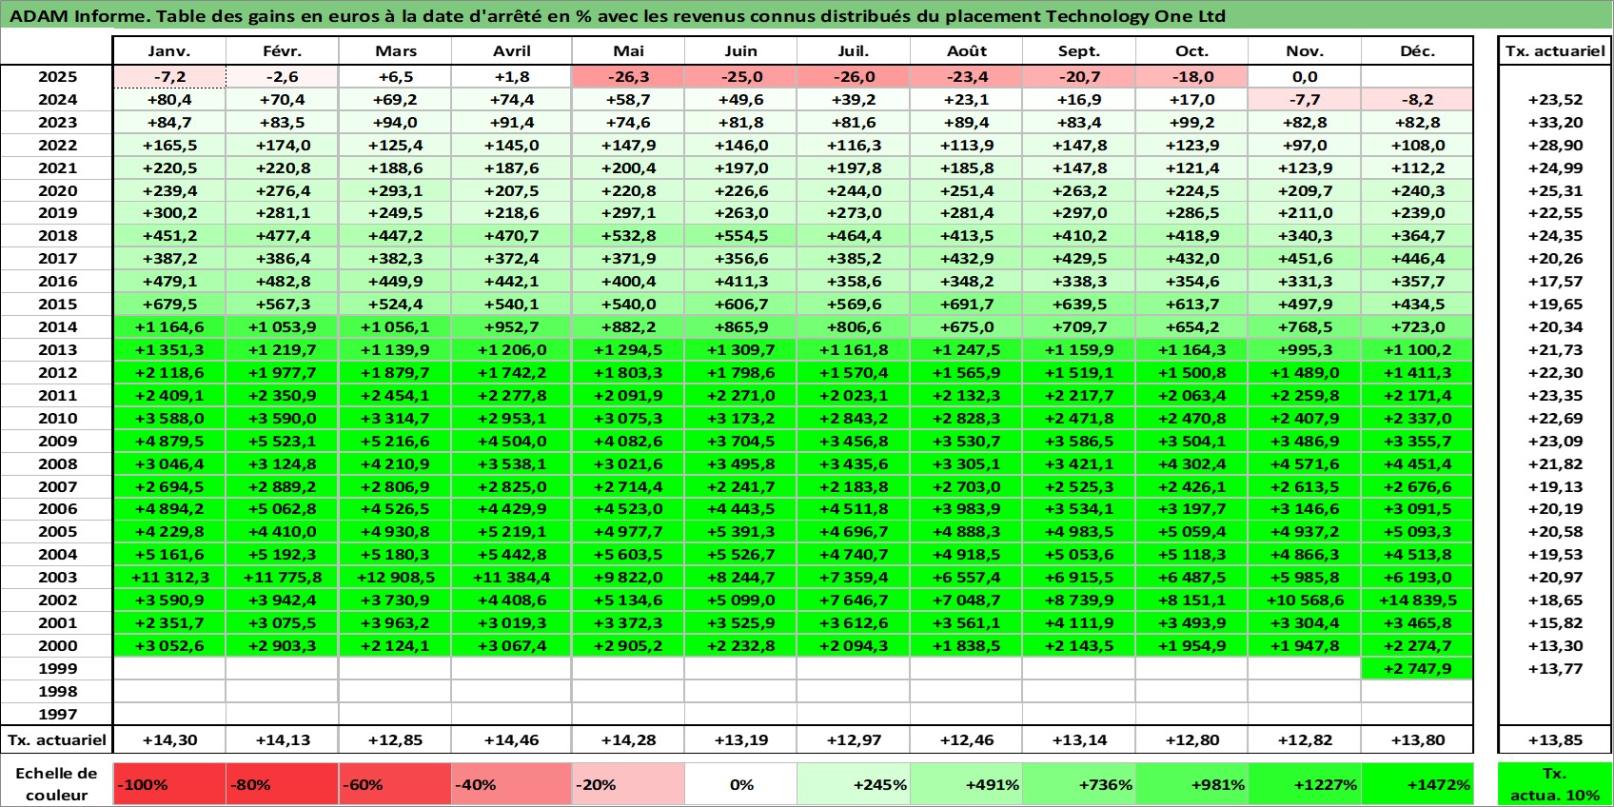The height and width of the screenshot is (807, 1614).
Task: Click the empty Janv. 1998 cell
Action: tap(169, 691)
